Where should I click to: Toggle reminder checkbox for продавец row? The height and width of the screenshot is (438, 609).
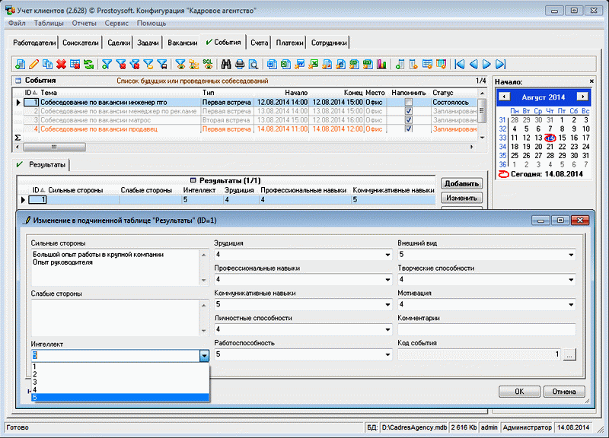[409, 129]
